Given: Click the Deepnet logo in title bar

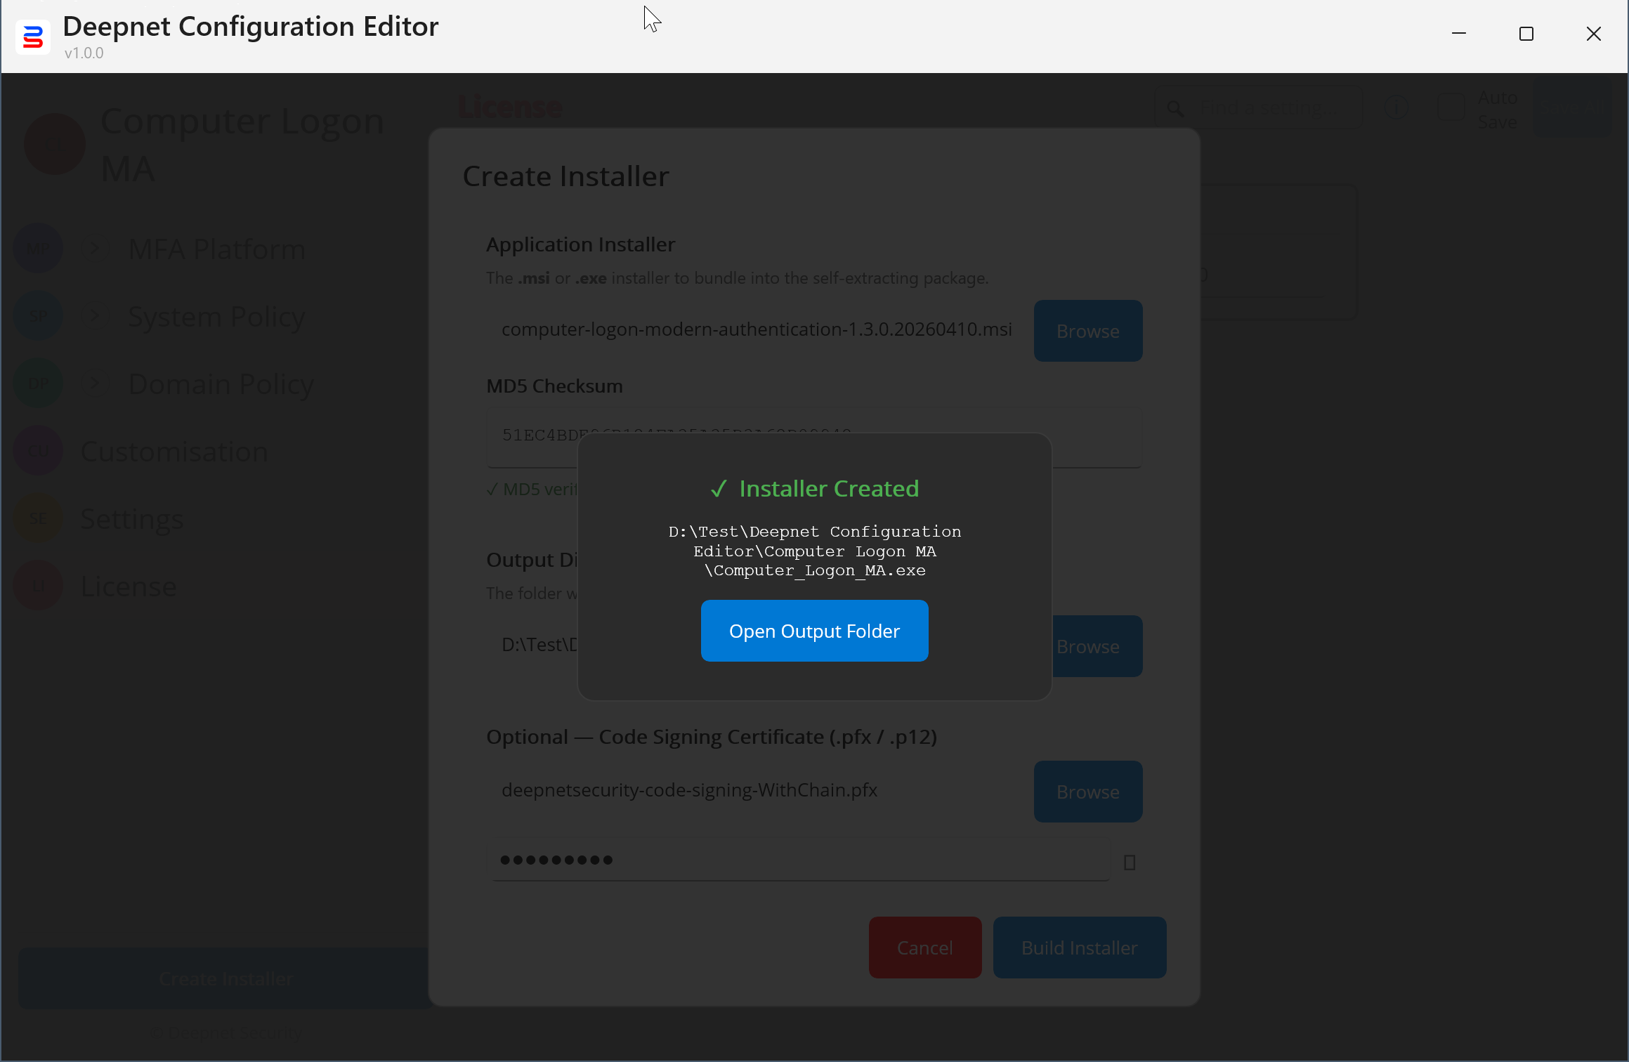Looking at the screenshot, I should tap(32, 37).
